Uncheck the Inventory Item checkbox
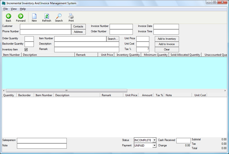The image size is (229, 154). click(26, 50)
